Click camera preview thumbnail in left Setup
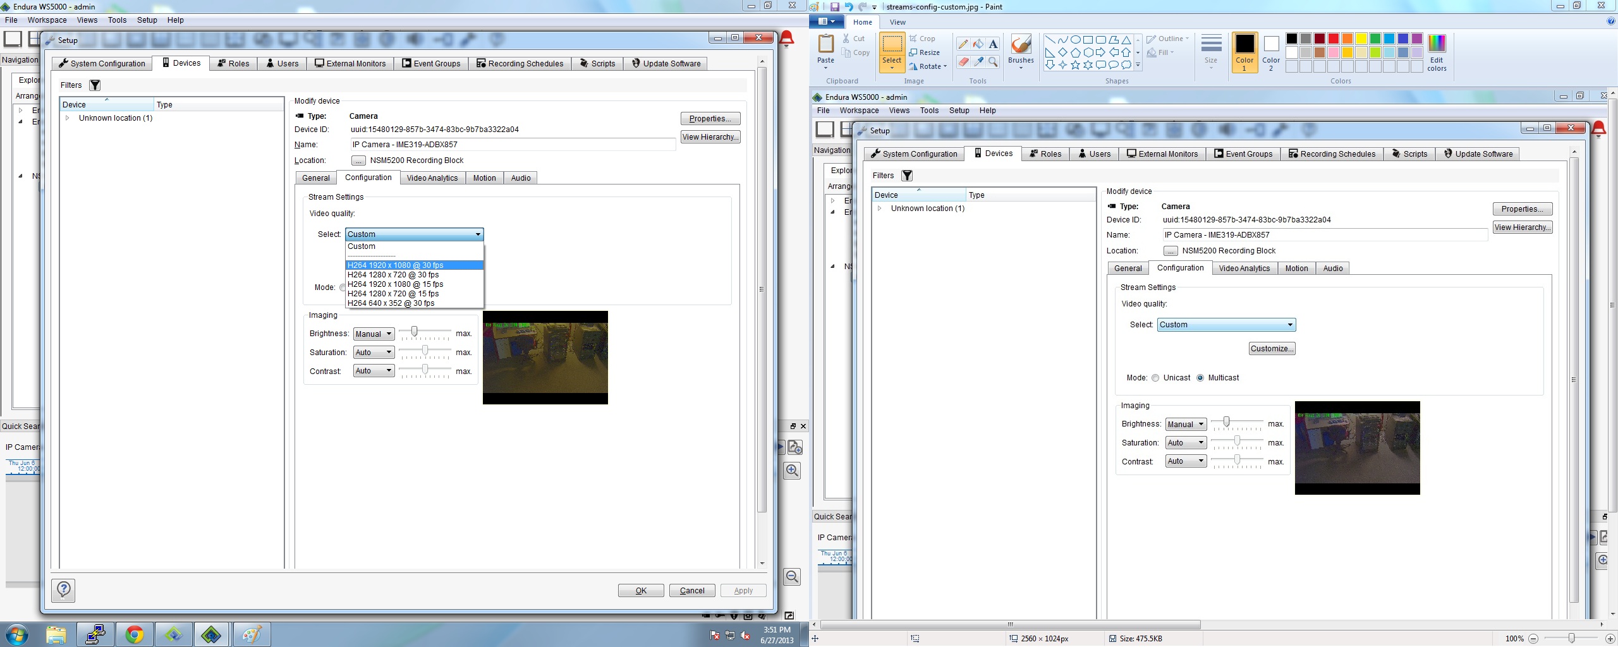The width and height of the screenshot is (1618, 647). [x=545, y=358]
